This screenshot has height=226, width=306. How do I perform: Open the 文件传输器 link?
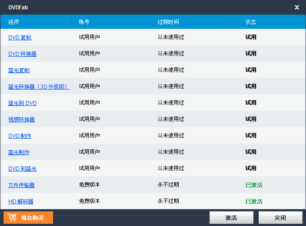22,185
